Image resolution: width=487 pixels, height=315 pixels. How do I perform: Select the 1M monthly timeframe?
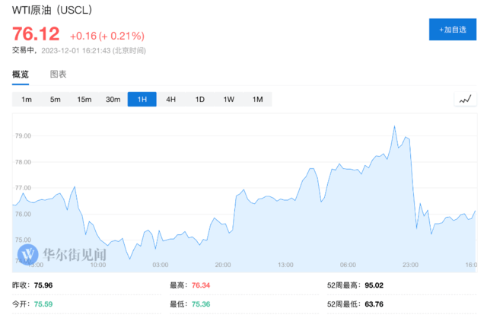(257, 100)
